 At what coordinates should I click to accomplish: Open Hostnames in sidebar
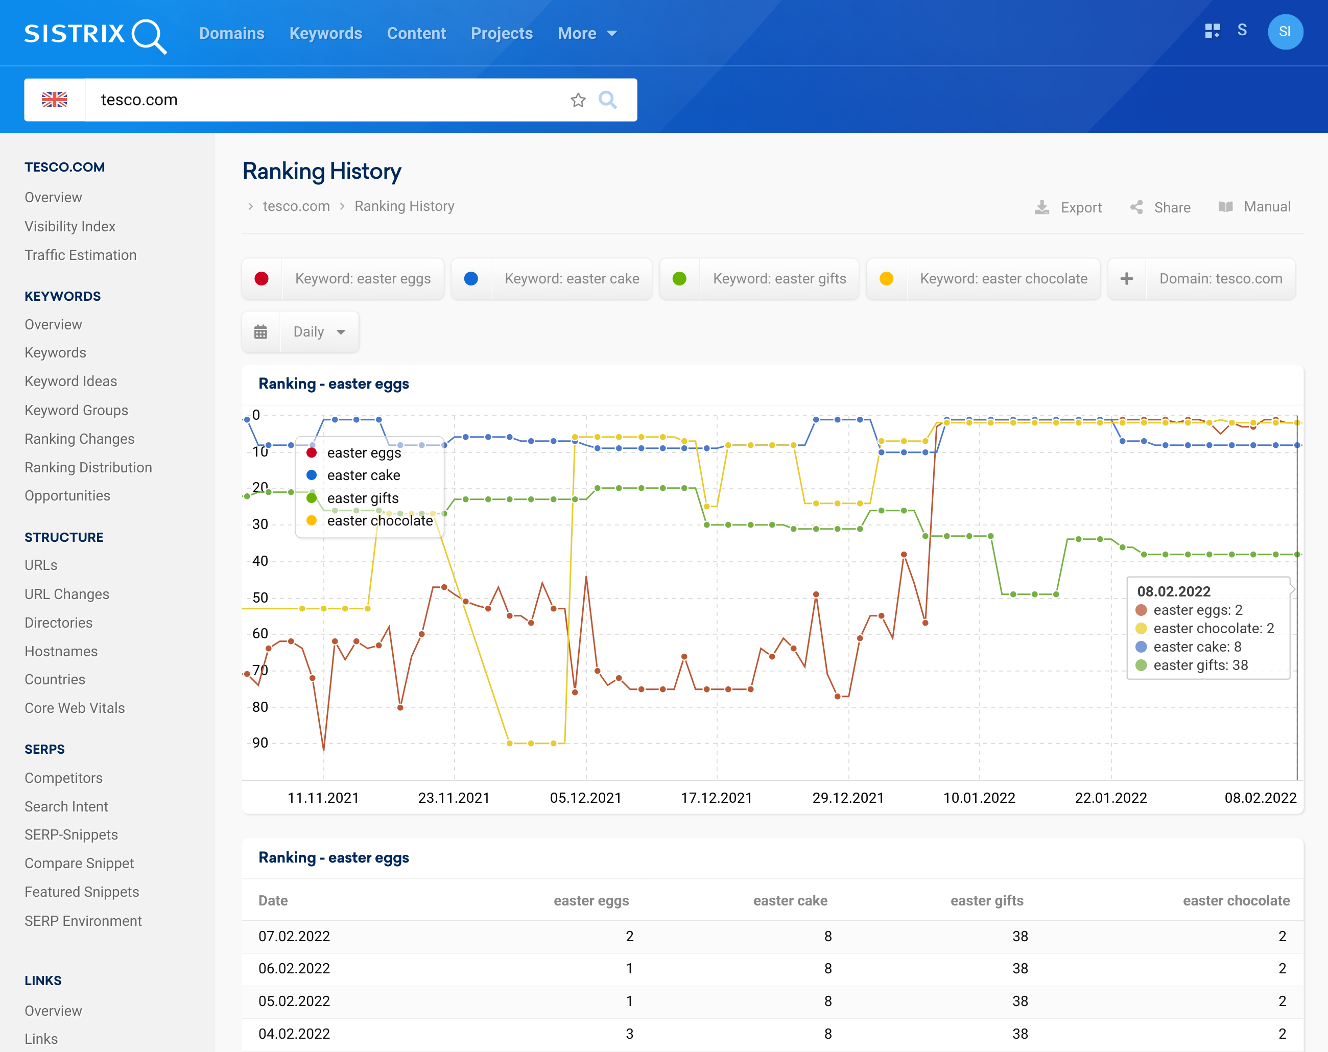[x=61, y=651]
